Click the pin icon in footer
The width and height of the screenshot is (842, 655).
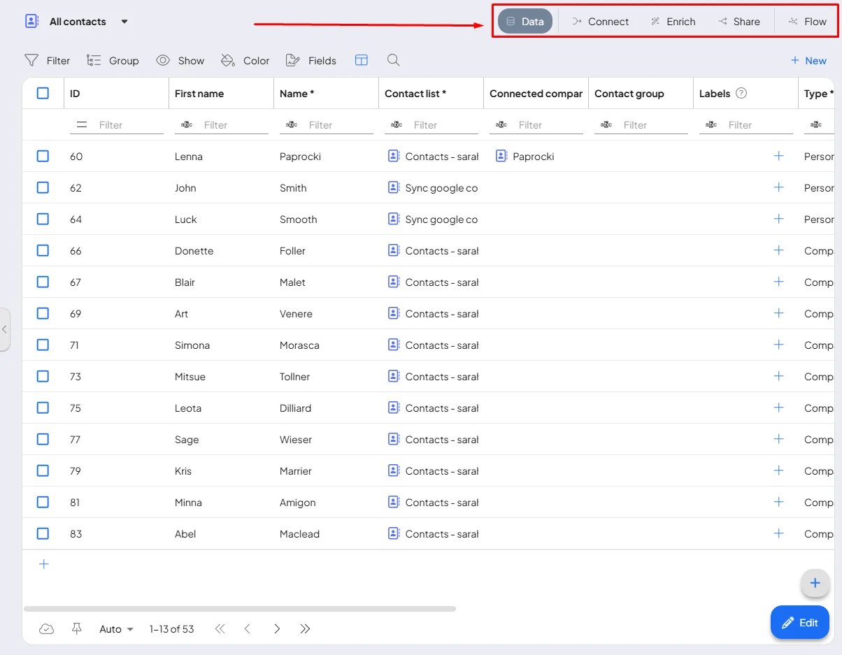click(77, 629)
